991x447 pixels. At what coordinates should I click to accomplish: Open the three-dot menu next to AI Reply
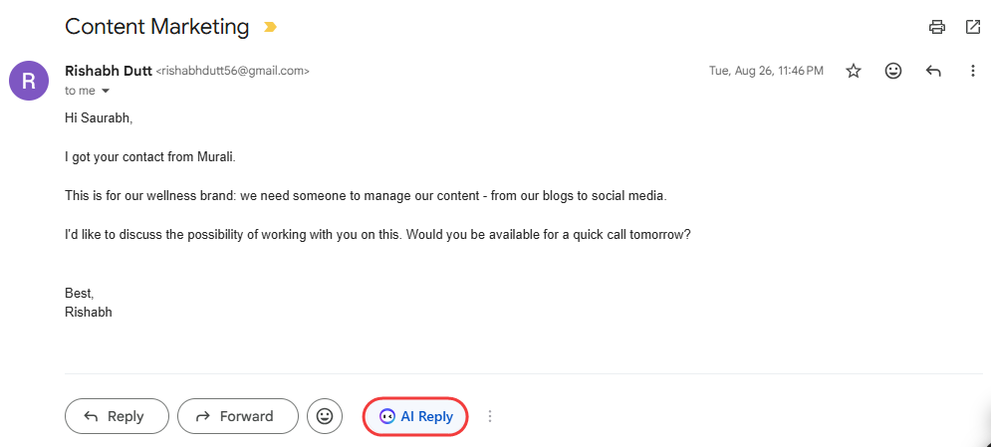coord(490,416)
